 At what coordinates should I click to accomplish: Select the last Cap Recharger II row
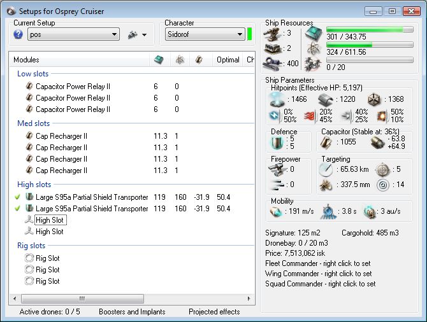(x=61, y=171)
